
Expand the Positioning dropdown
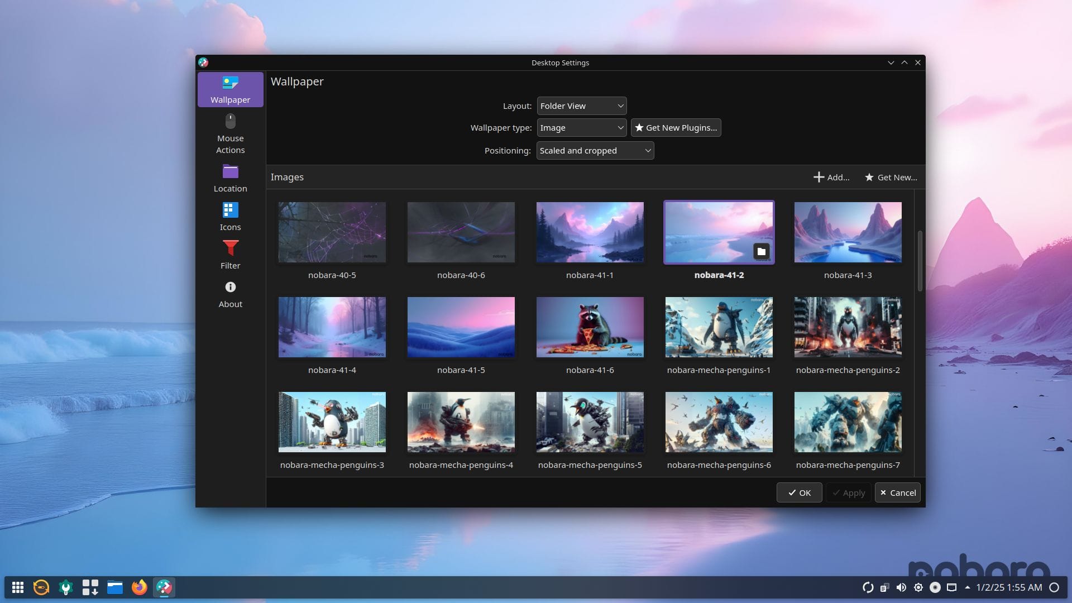(x=595, y=151)
